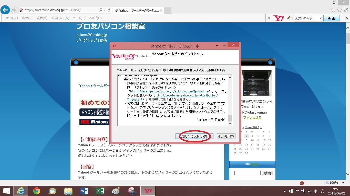This screenshot has width=350, height=196.
Task: Open the Favorites star icon
Action: 339,10
